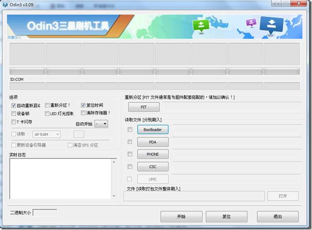Close the Odin3 window

pos(298,3)
